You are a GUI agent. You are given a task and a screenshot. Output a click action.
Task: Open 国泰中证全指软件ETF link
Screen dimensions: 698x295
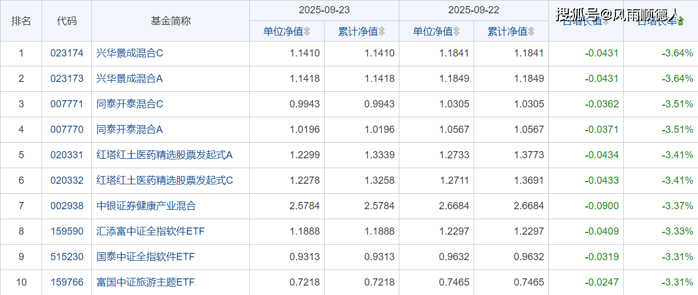pyautogui.click(x=146, y=257)
